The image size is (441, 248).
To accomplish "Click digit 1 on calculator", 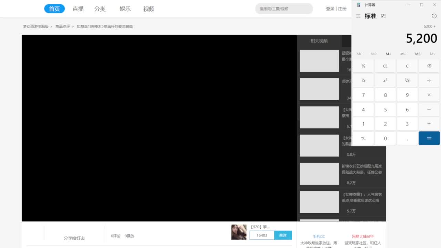I will pos(363,124).
